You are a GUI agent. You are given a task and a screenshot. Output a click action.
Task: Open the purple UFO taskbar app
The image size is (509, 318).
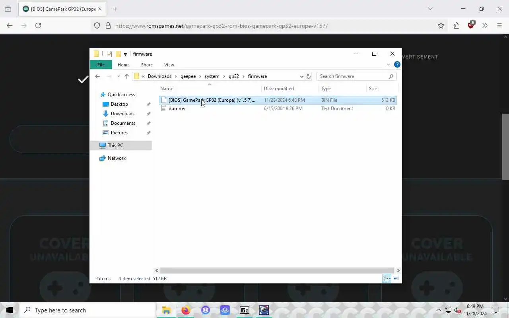(225, 310)
